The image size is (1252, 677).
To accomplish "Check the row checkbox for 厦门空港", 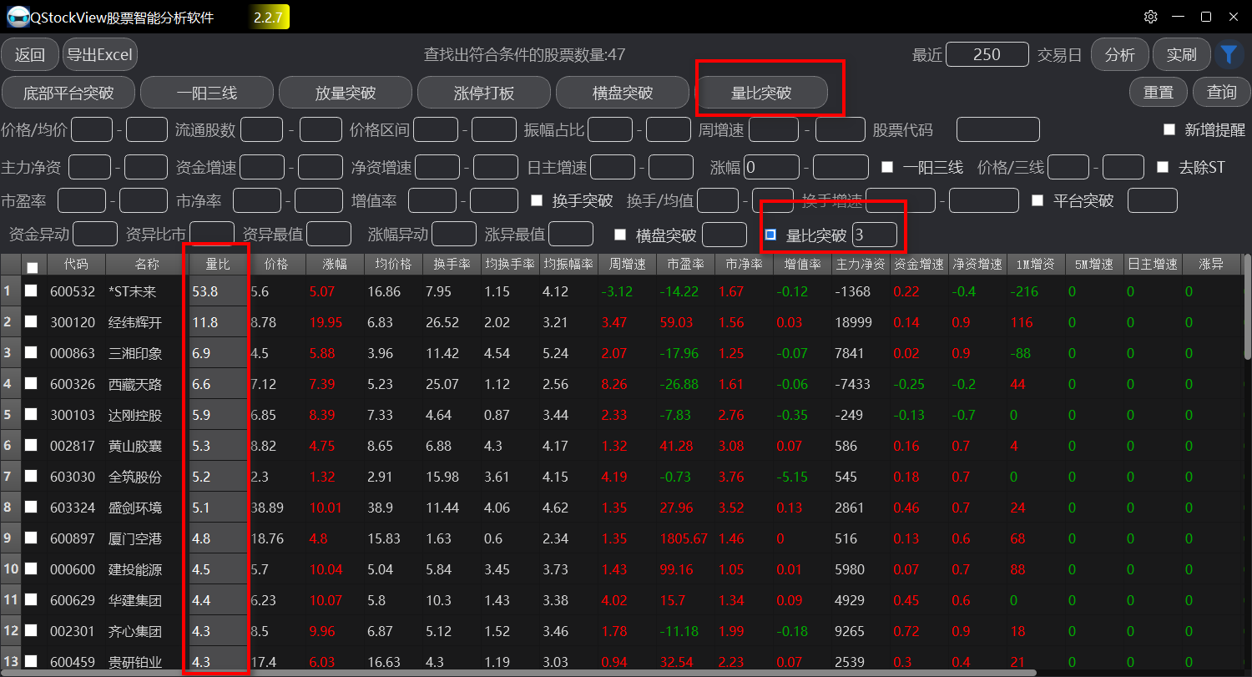I will tap(31, 538).
